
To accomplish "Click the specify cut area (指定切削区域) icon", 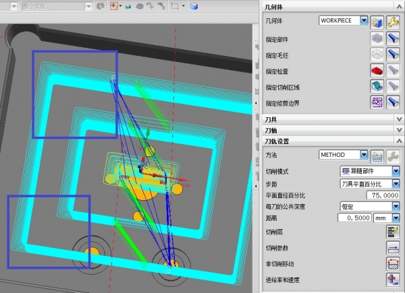I will click(377, 86).
